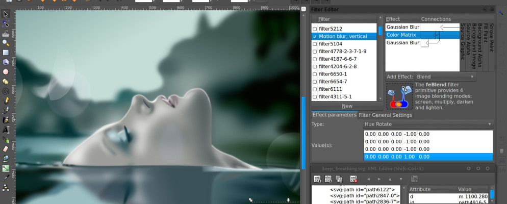Viewport: 507px width, 204px height.
Task: Click the new text node icon
Action: point(328,179)
